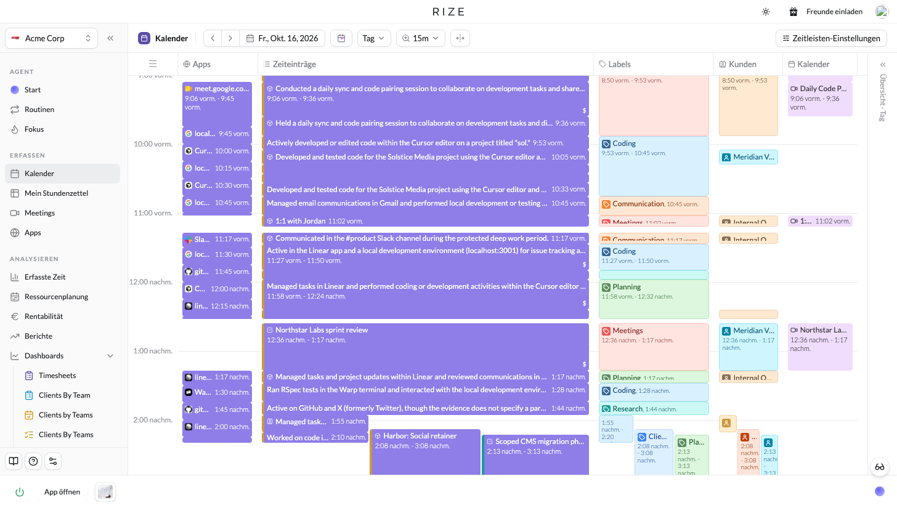Open Mein Stundenzettel page
This screenshot has width=897, height=508.
[x=62, y=193]
